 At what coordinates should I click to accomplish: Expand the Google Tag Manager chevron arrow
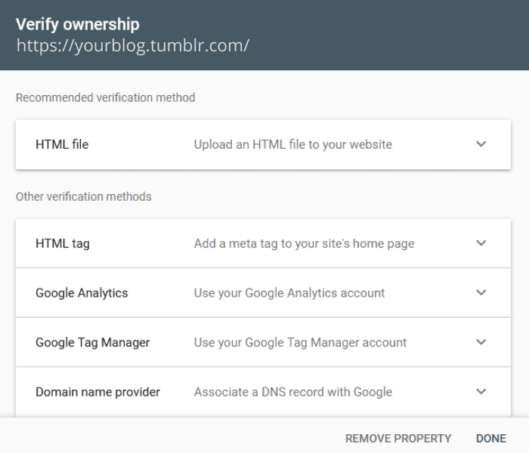481,342
